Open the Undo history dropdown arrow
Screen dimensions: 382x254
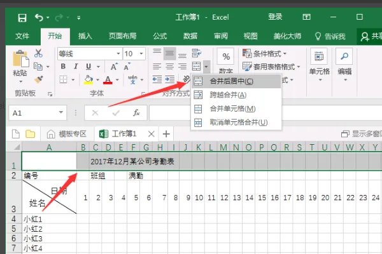click(x=48, y=18)
